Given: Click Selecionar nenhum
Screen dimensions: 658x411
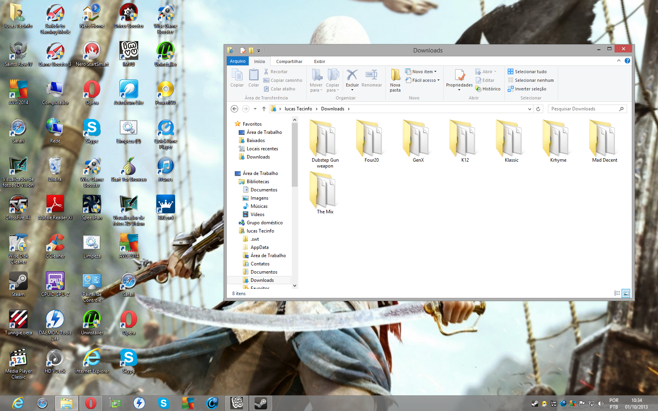Looking at the screenshot, I should point(531,80).
